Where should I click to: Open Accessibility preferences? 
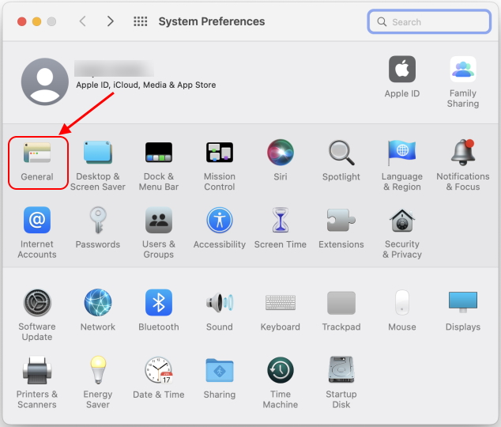tap(220, 228)
